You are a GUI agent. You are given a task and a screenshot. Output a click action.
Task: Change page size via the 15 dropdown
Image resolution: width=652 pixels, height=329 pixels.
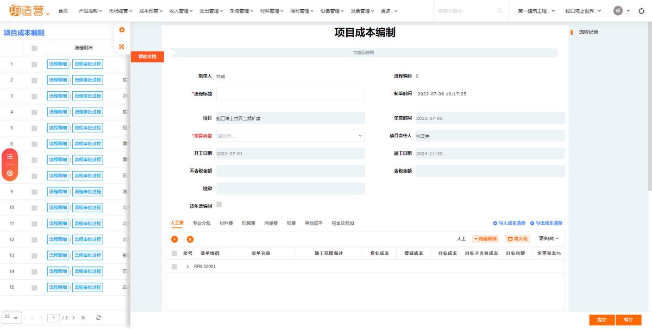tap(12, 317)
